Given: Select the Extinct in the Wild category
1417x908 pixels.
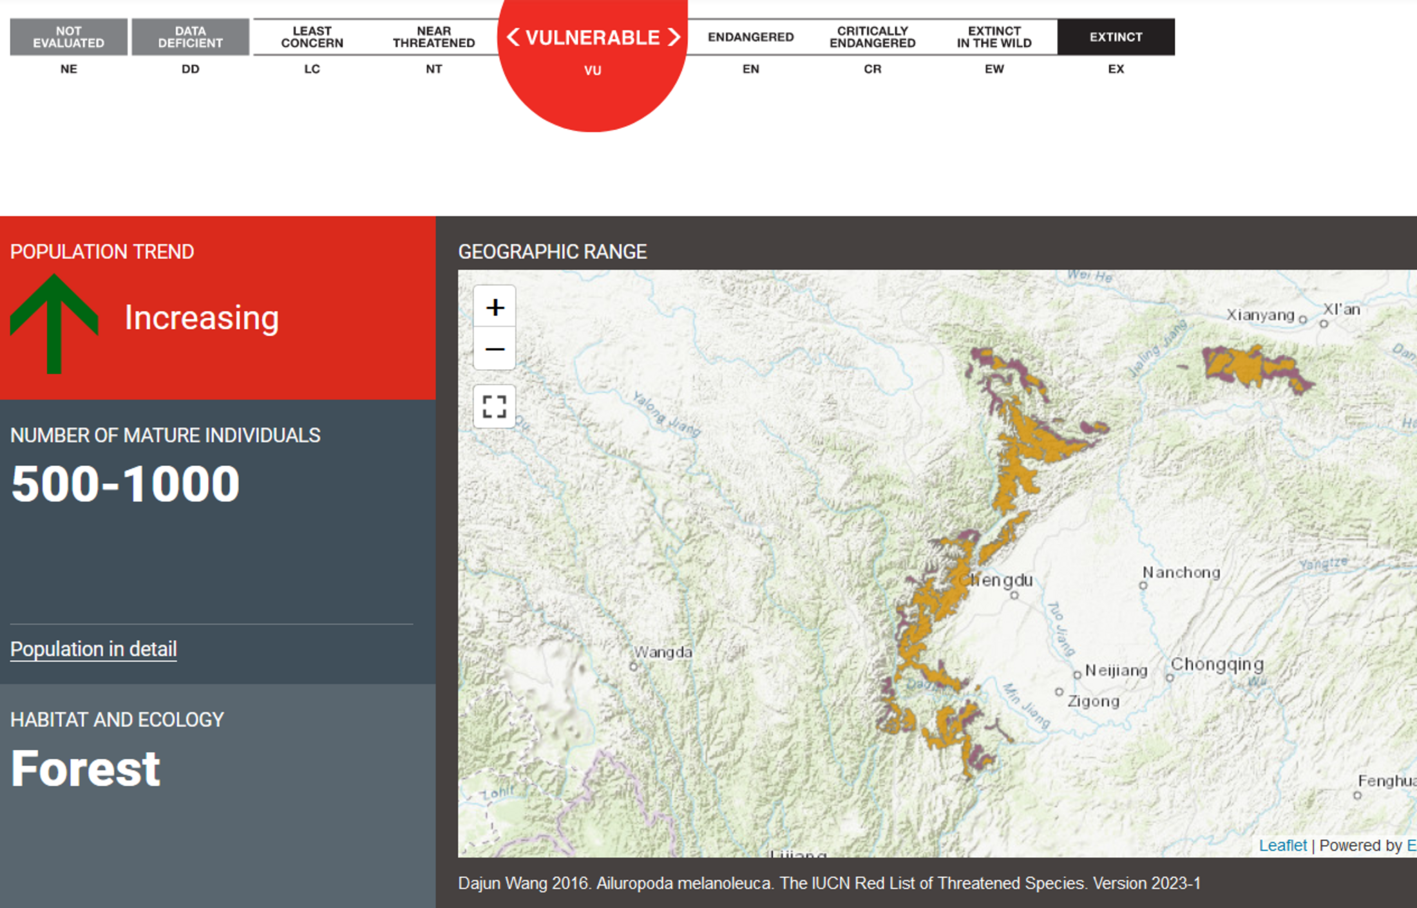Looking at the screenshot, I should click(x=994, y=37).
